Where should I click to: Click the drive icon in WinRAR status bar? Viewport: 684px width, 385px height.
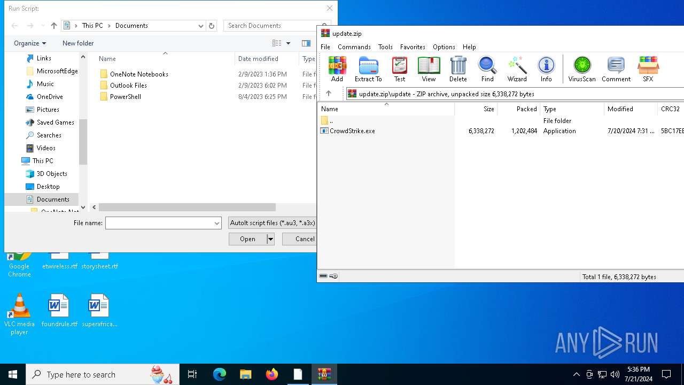tap(323, 276)
